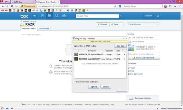
Task: Open the settings gear icon
Action: (x=158, y=16)
